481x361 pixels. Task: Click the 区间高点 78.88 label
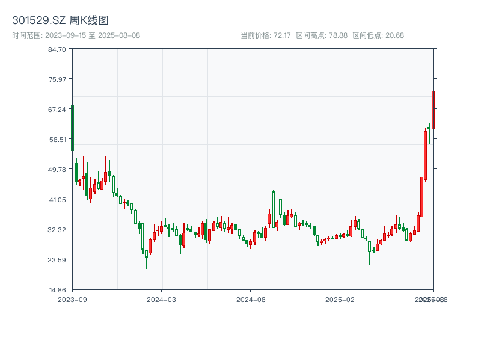(322, 35)
